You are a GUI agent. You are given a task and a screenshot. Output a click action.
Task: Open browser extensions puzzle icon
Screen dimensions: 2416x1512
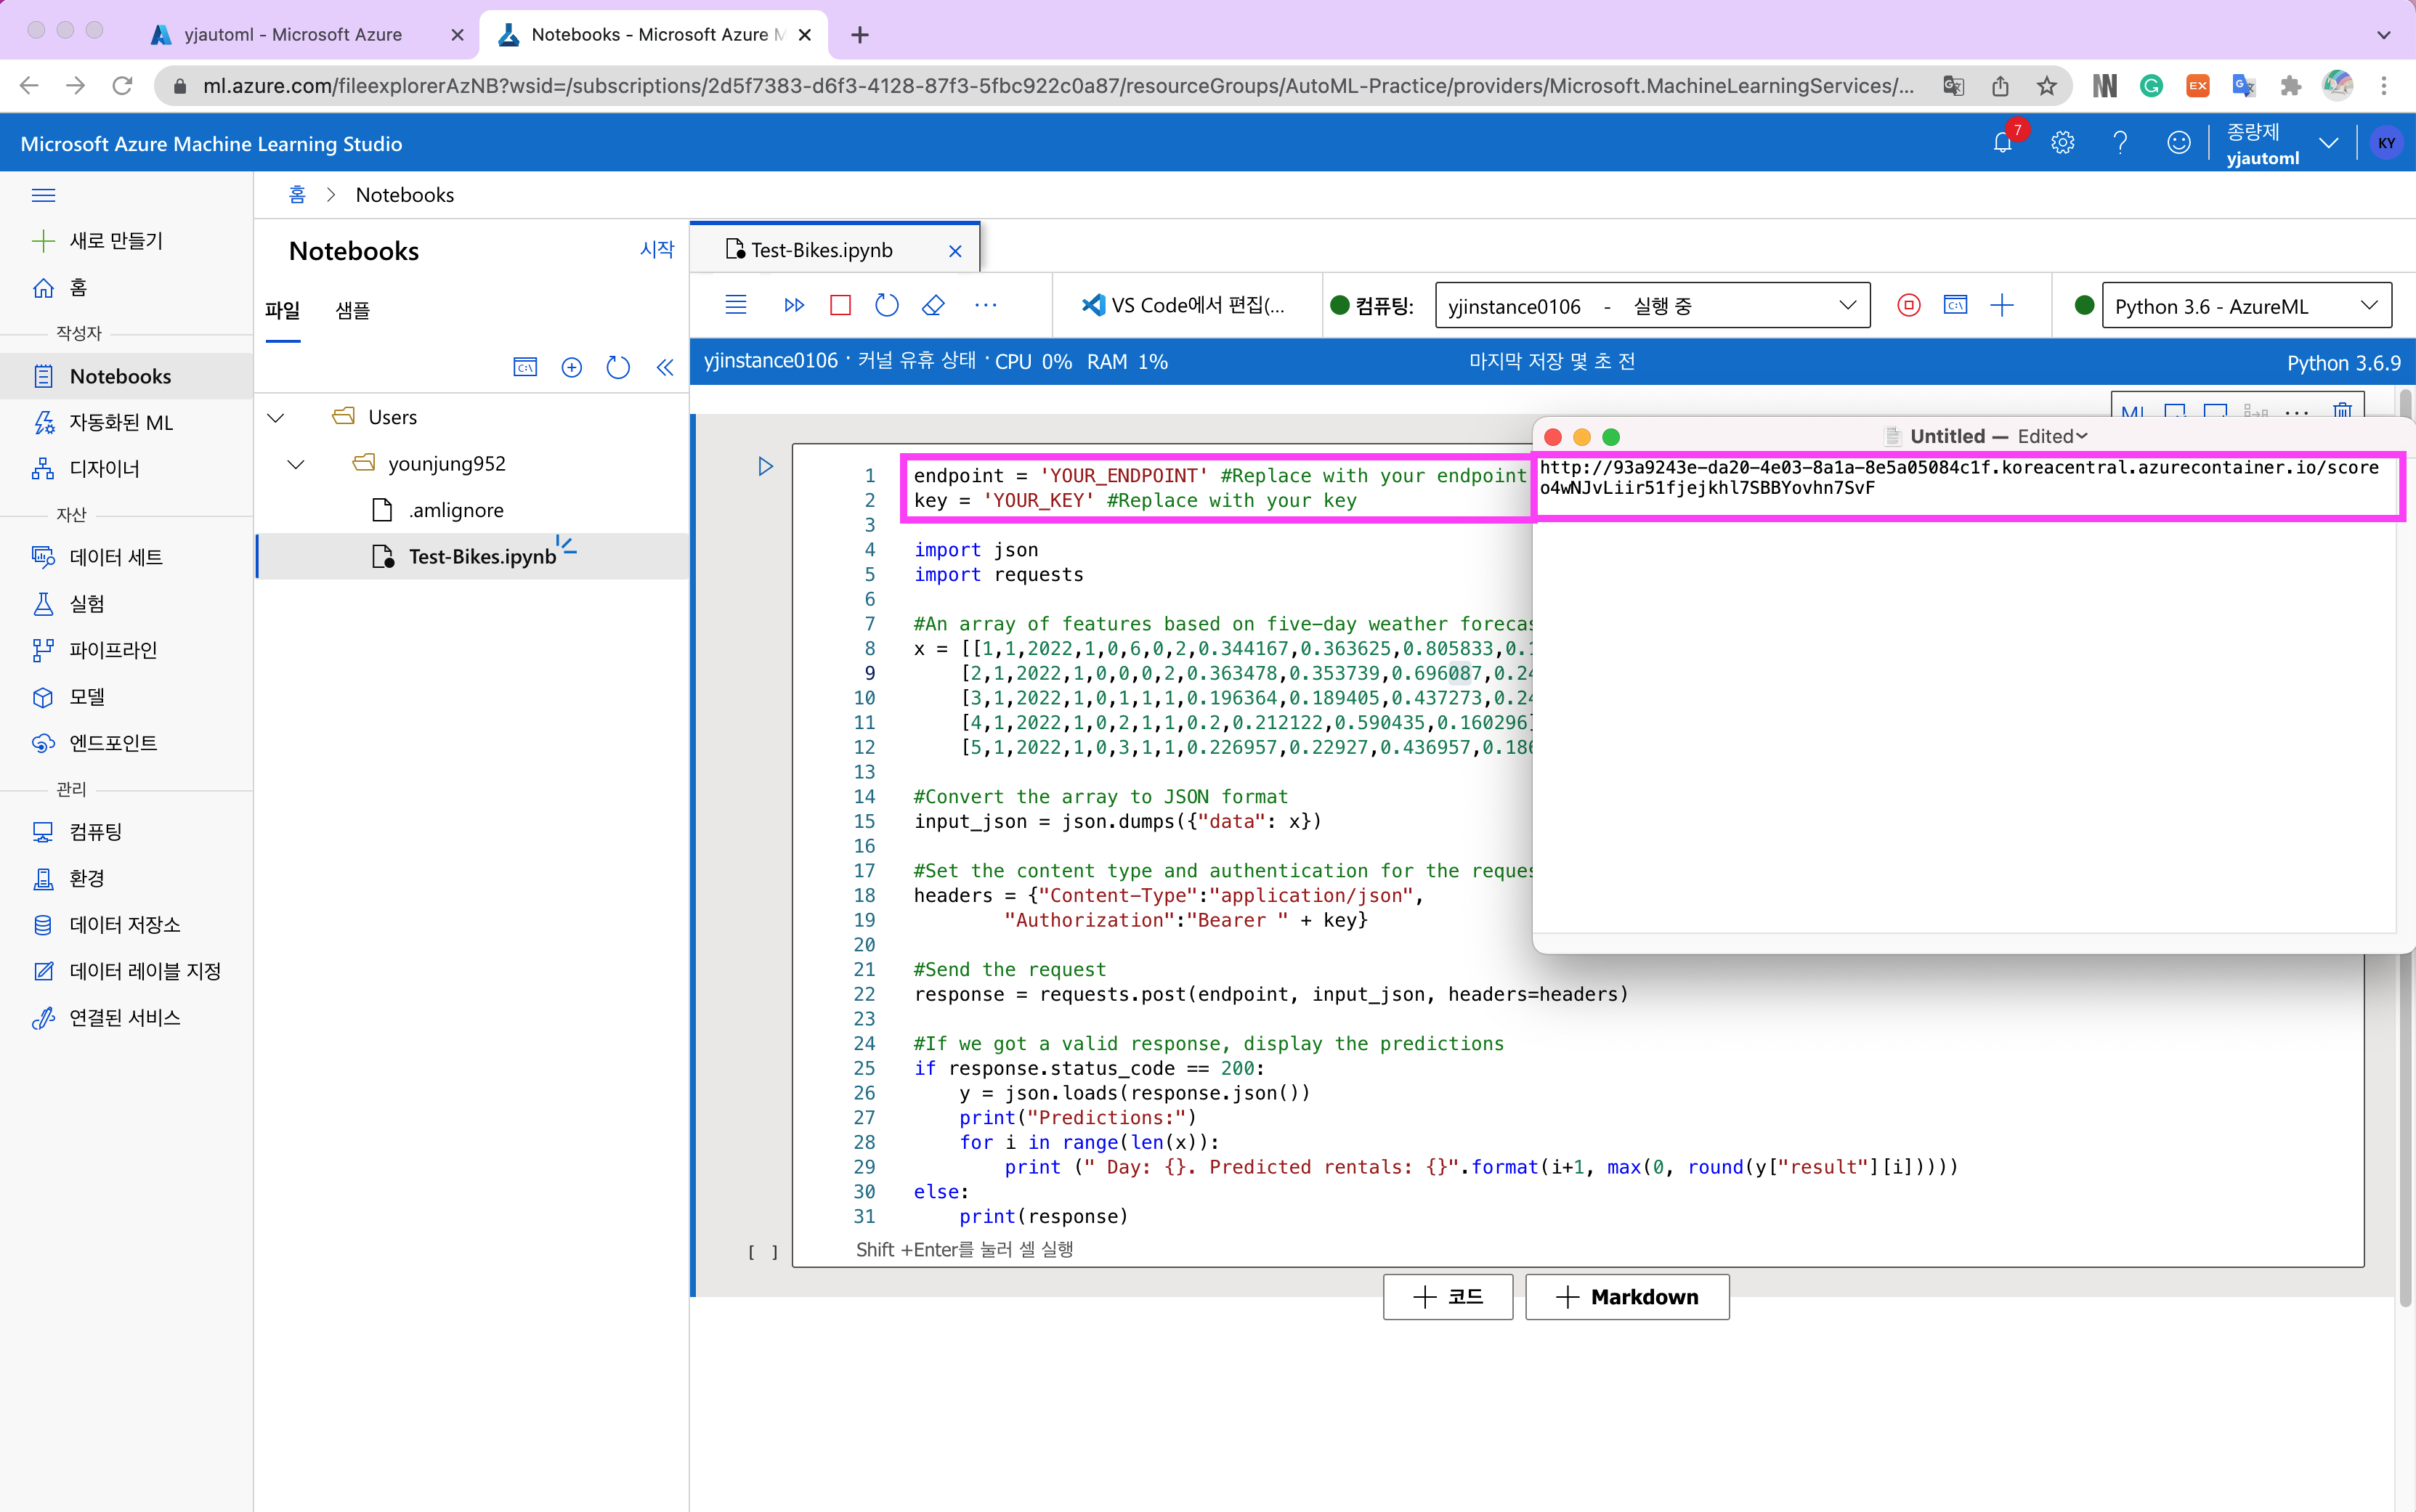(x=2290, y=86)
